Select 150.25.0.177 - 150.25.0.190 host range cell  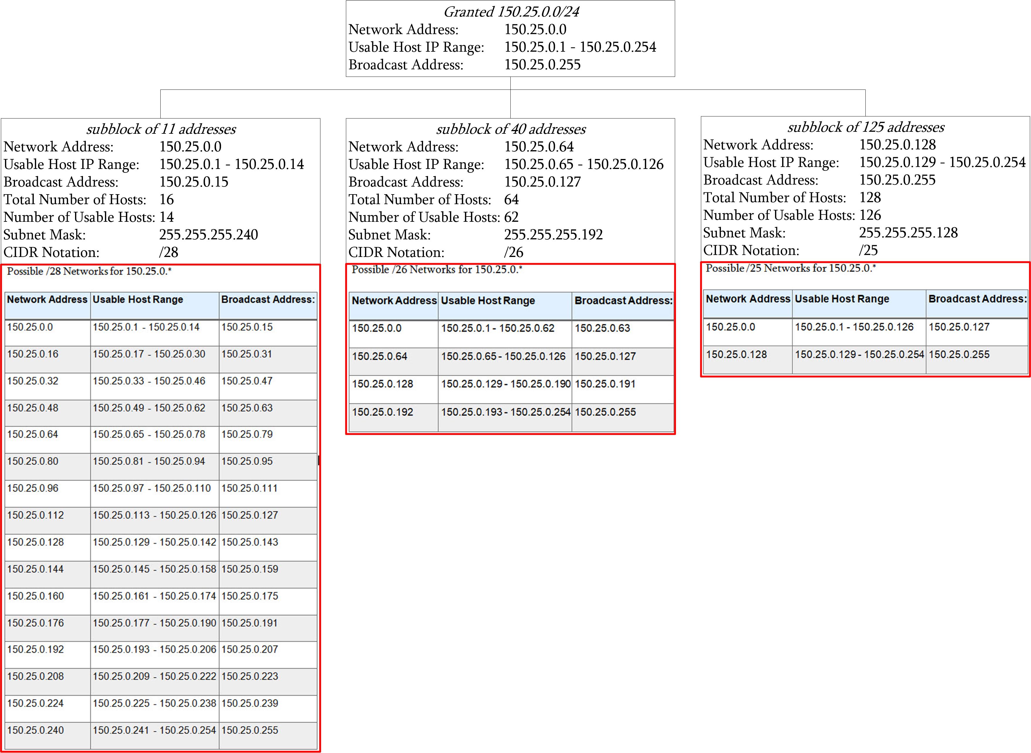tap(154, 623)
